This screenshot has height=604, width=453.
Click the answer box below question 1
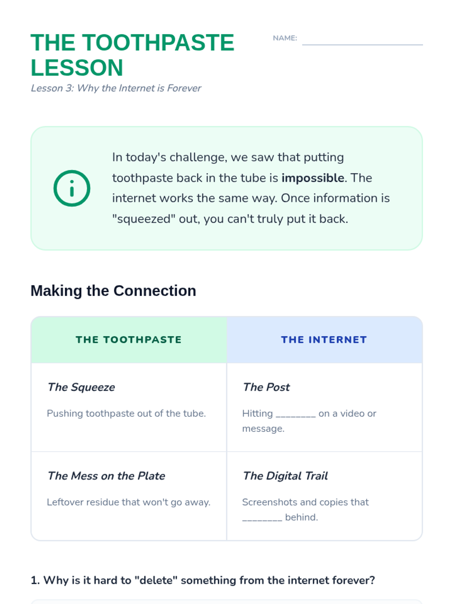coord(226,602)
